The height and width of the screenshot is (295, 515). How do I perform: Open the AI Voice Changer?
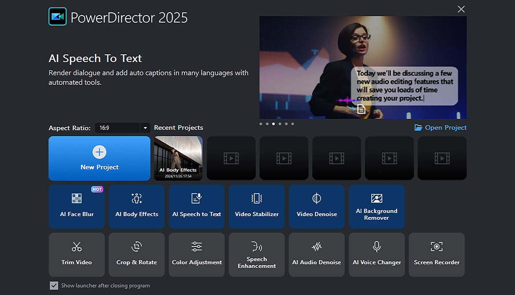pyautogui.click(x=377, y=254)
